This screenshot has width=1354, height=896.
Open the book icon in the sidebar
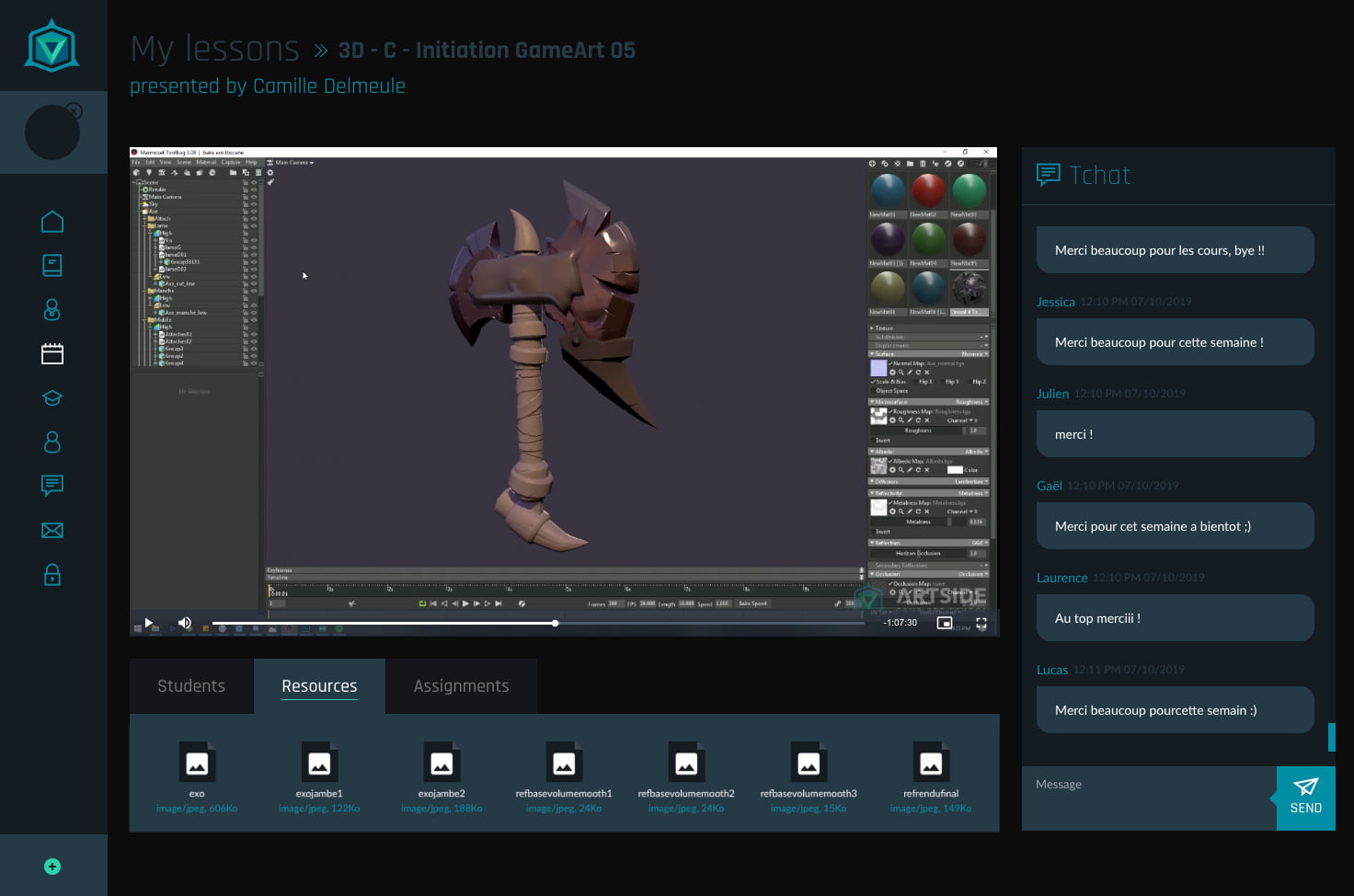pos(52,266)
